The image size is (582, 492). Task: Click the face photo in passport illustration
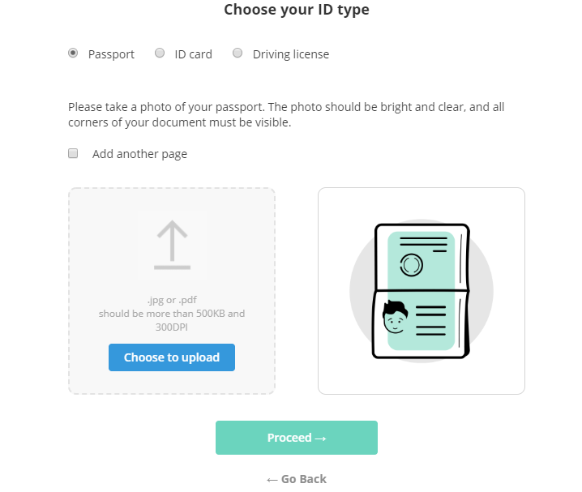pyautogui.click(x=396, y=317)
